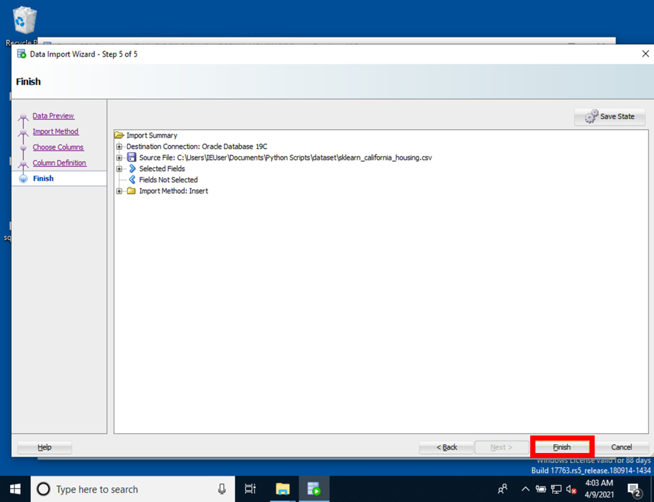
Task: Click the battery tray icon
Action: point(541,489)
